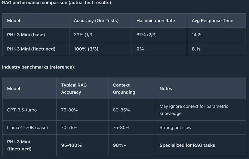The width and height of the screenshot is (249, 159).
Task: Click the 'Accuracy (Our Tests)' column header
Action: (96, 21)
